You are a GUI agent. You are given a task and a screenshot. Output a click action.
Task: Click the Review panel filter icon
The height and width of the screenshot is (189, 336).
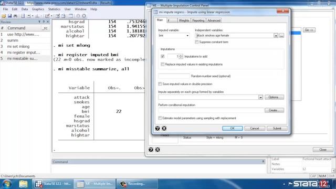coord(39,22)
